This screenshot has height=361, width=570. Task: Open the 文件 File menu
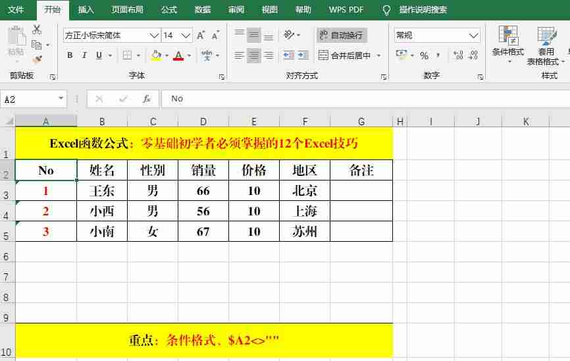click(x=16, y=9)
